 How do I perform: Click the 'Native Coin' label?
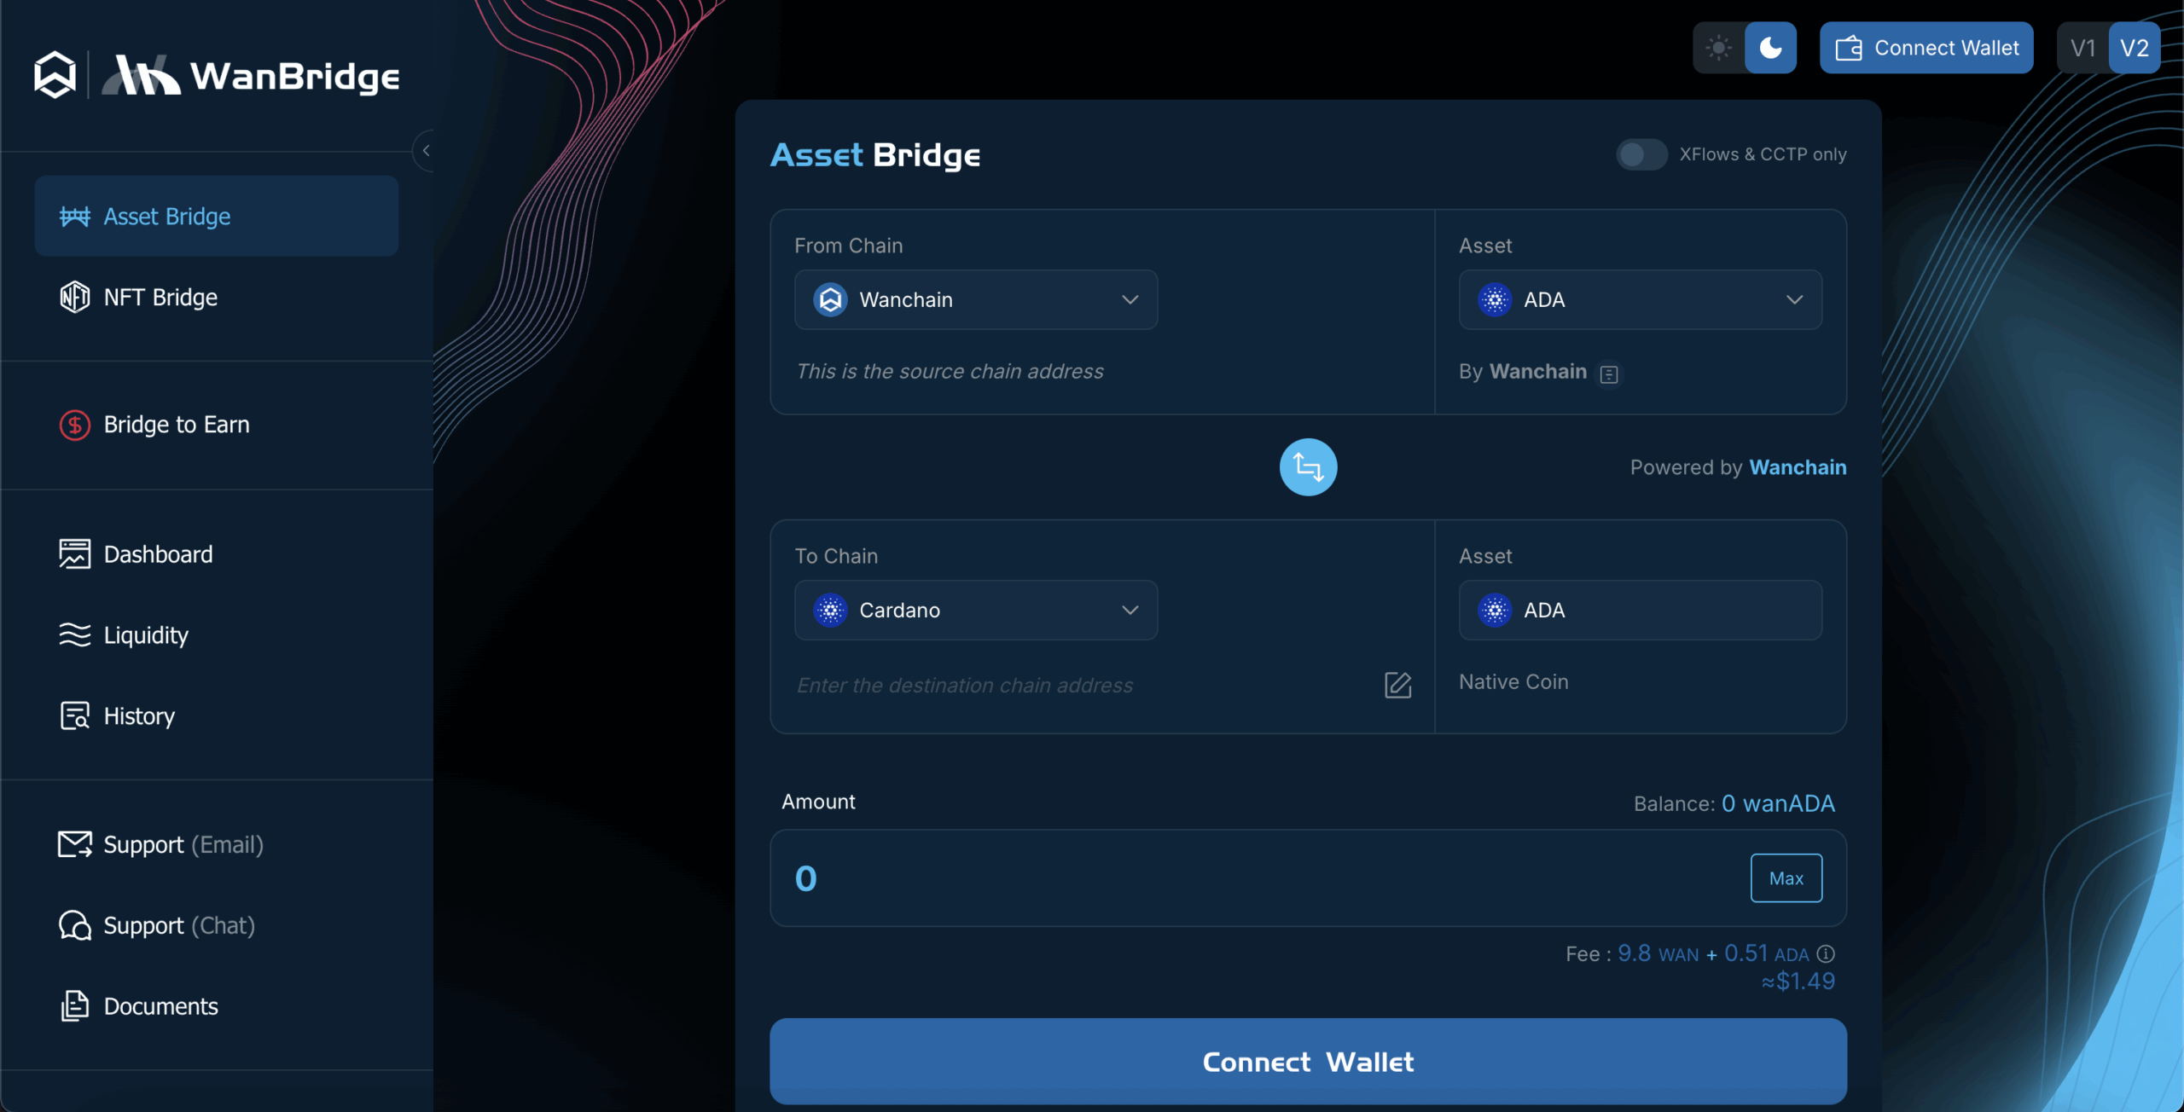pos(1513,681)
